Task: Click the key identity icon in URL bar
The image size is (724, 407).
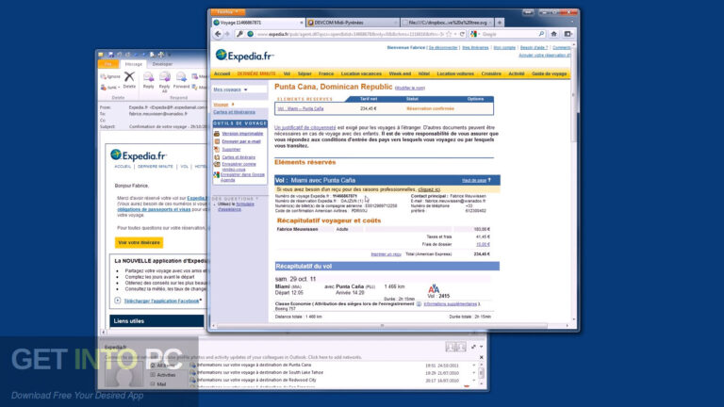Action: pyautogui.click(x=239, y=34)
